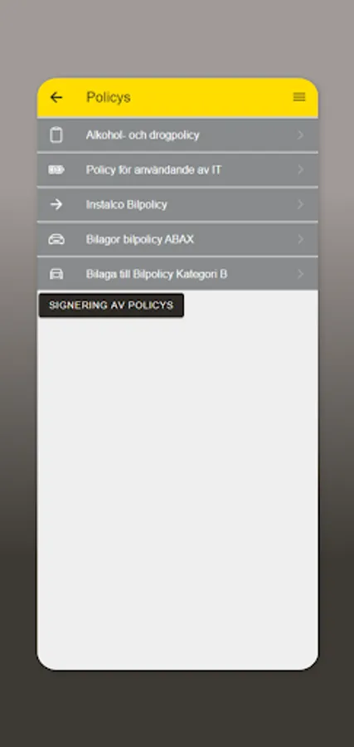Click arrow icon beside Instalco Bilpolicy
Image resolution: width=354 pixels, height=747 pixels.
click(x=56, y=204)
